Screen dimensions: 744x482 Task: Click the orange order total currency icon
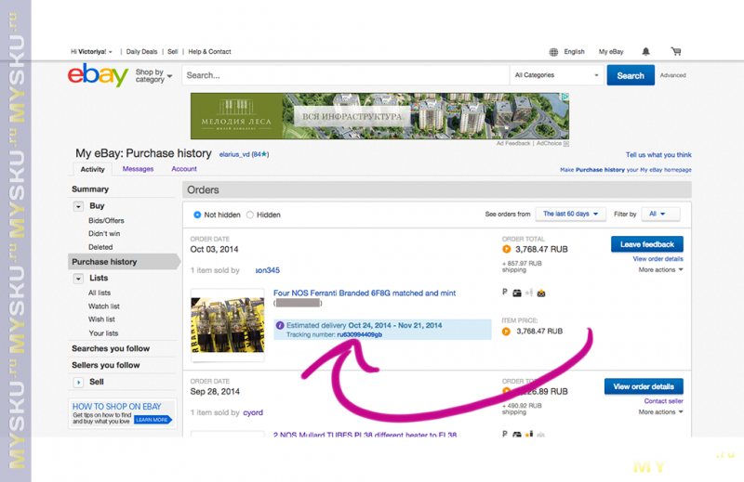click(507, 249)
